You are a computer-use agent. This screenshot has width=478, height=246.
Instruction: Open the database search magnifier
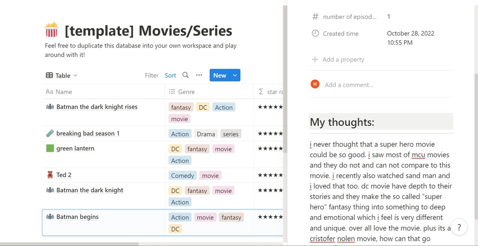(185, 75)
